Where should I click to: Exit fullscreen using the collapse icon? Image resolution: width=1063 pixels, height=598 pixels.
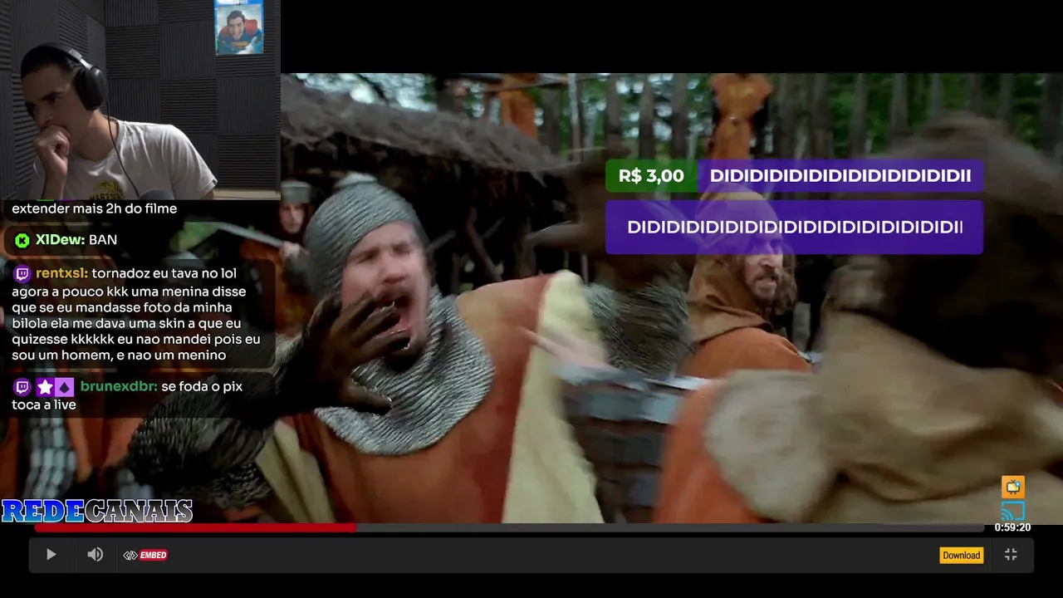tap(1011, 555)
